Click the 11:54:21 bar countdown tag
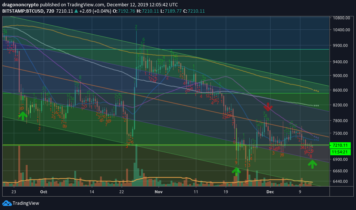The image size is (356, 210). (x=340, y=152)
